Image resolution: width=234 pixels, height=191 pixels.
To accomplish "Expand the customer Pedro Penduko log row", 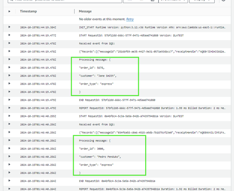I will [x=10, y=157].
